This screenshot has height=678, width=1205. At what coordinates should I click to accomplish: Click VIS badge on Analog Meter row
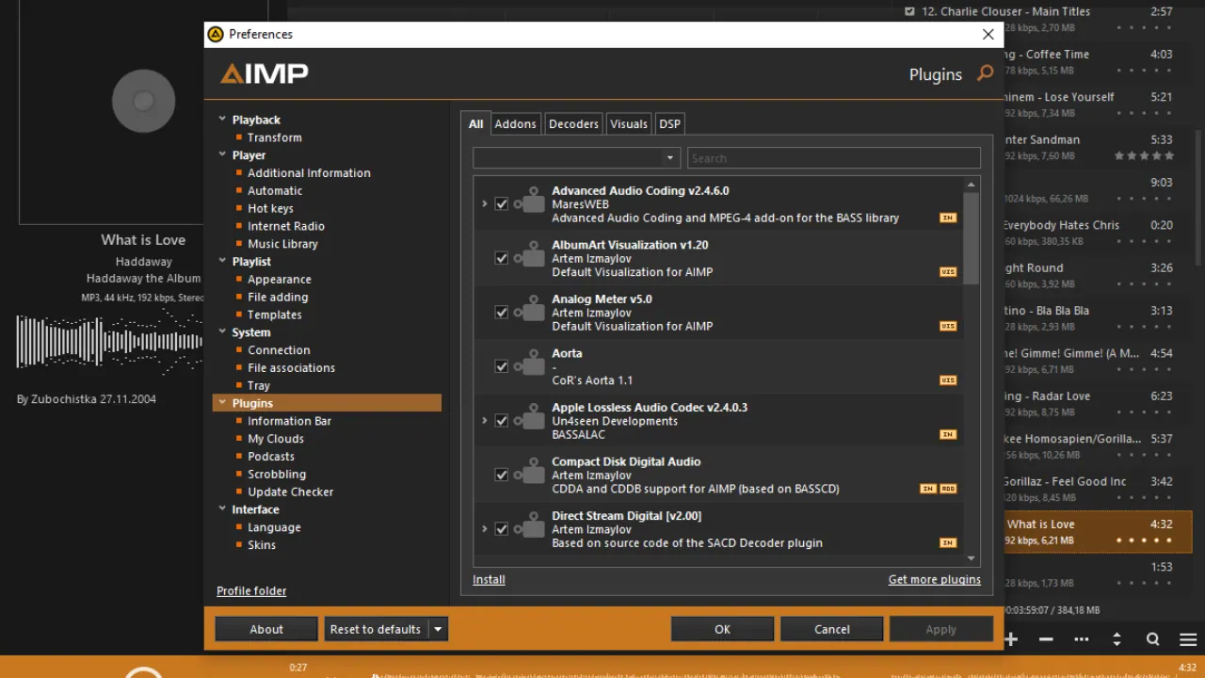(948, 326)
